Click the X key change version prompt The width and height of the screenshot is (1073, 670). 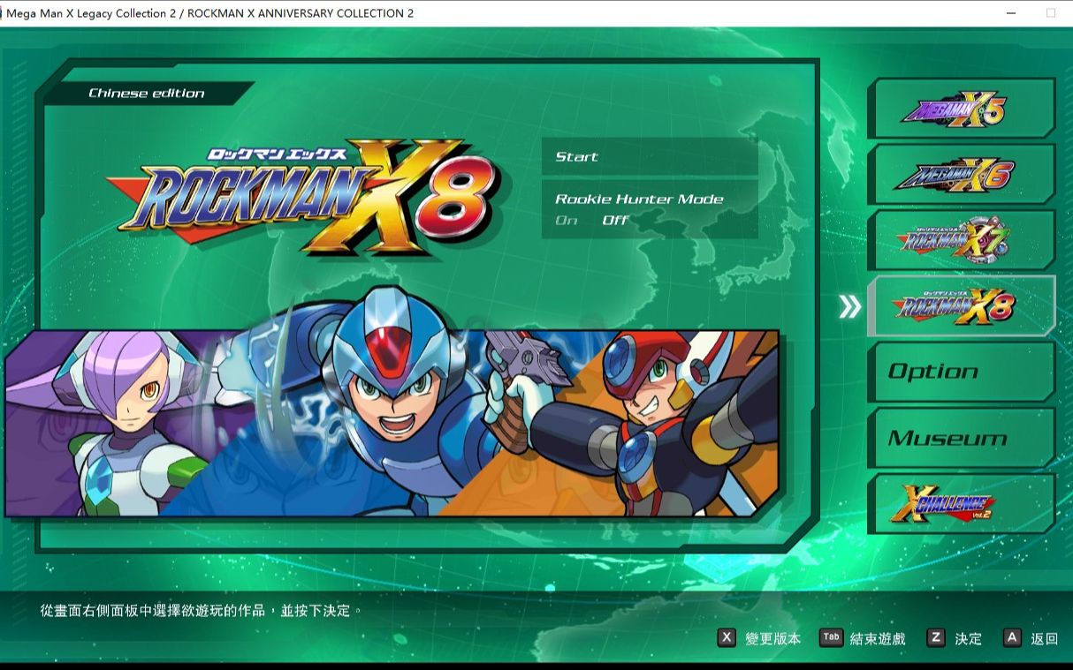[759, 637]
